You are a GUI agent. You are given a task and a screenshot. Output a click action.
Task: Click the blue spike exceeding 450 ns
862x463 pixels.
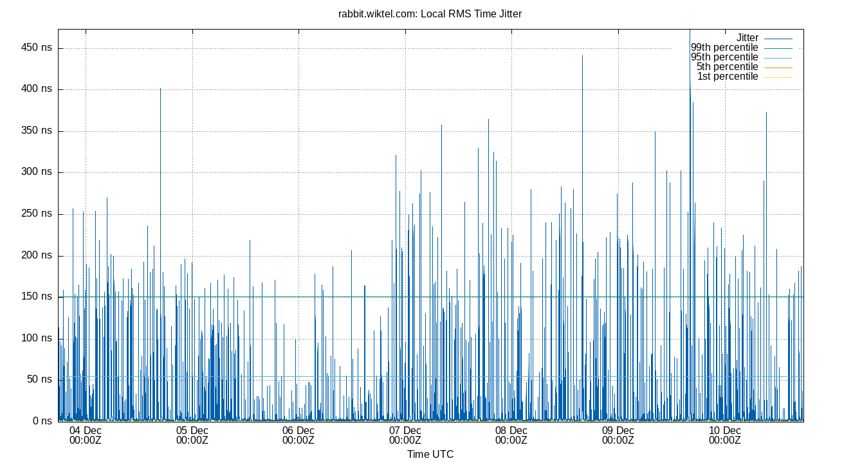point(691,39)
